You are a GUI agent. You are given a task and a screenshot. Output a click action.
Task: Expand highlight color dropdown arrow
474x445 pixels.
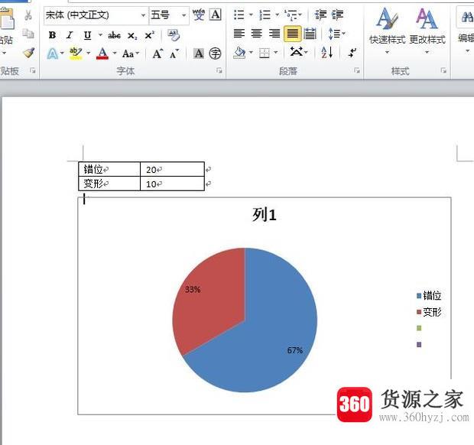(88, 53)
